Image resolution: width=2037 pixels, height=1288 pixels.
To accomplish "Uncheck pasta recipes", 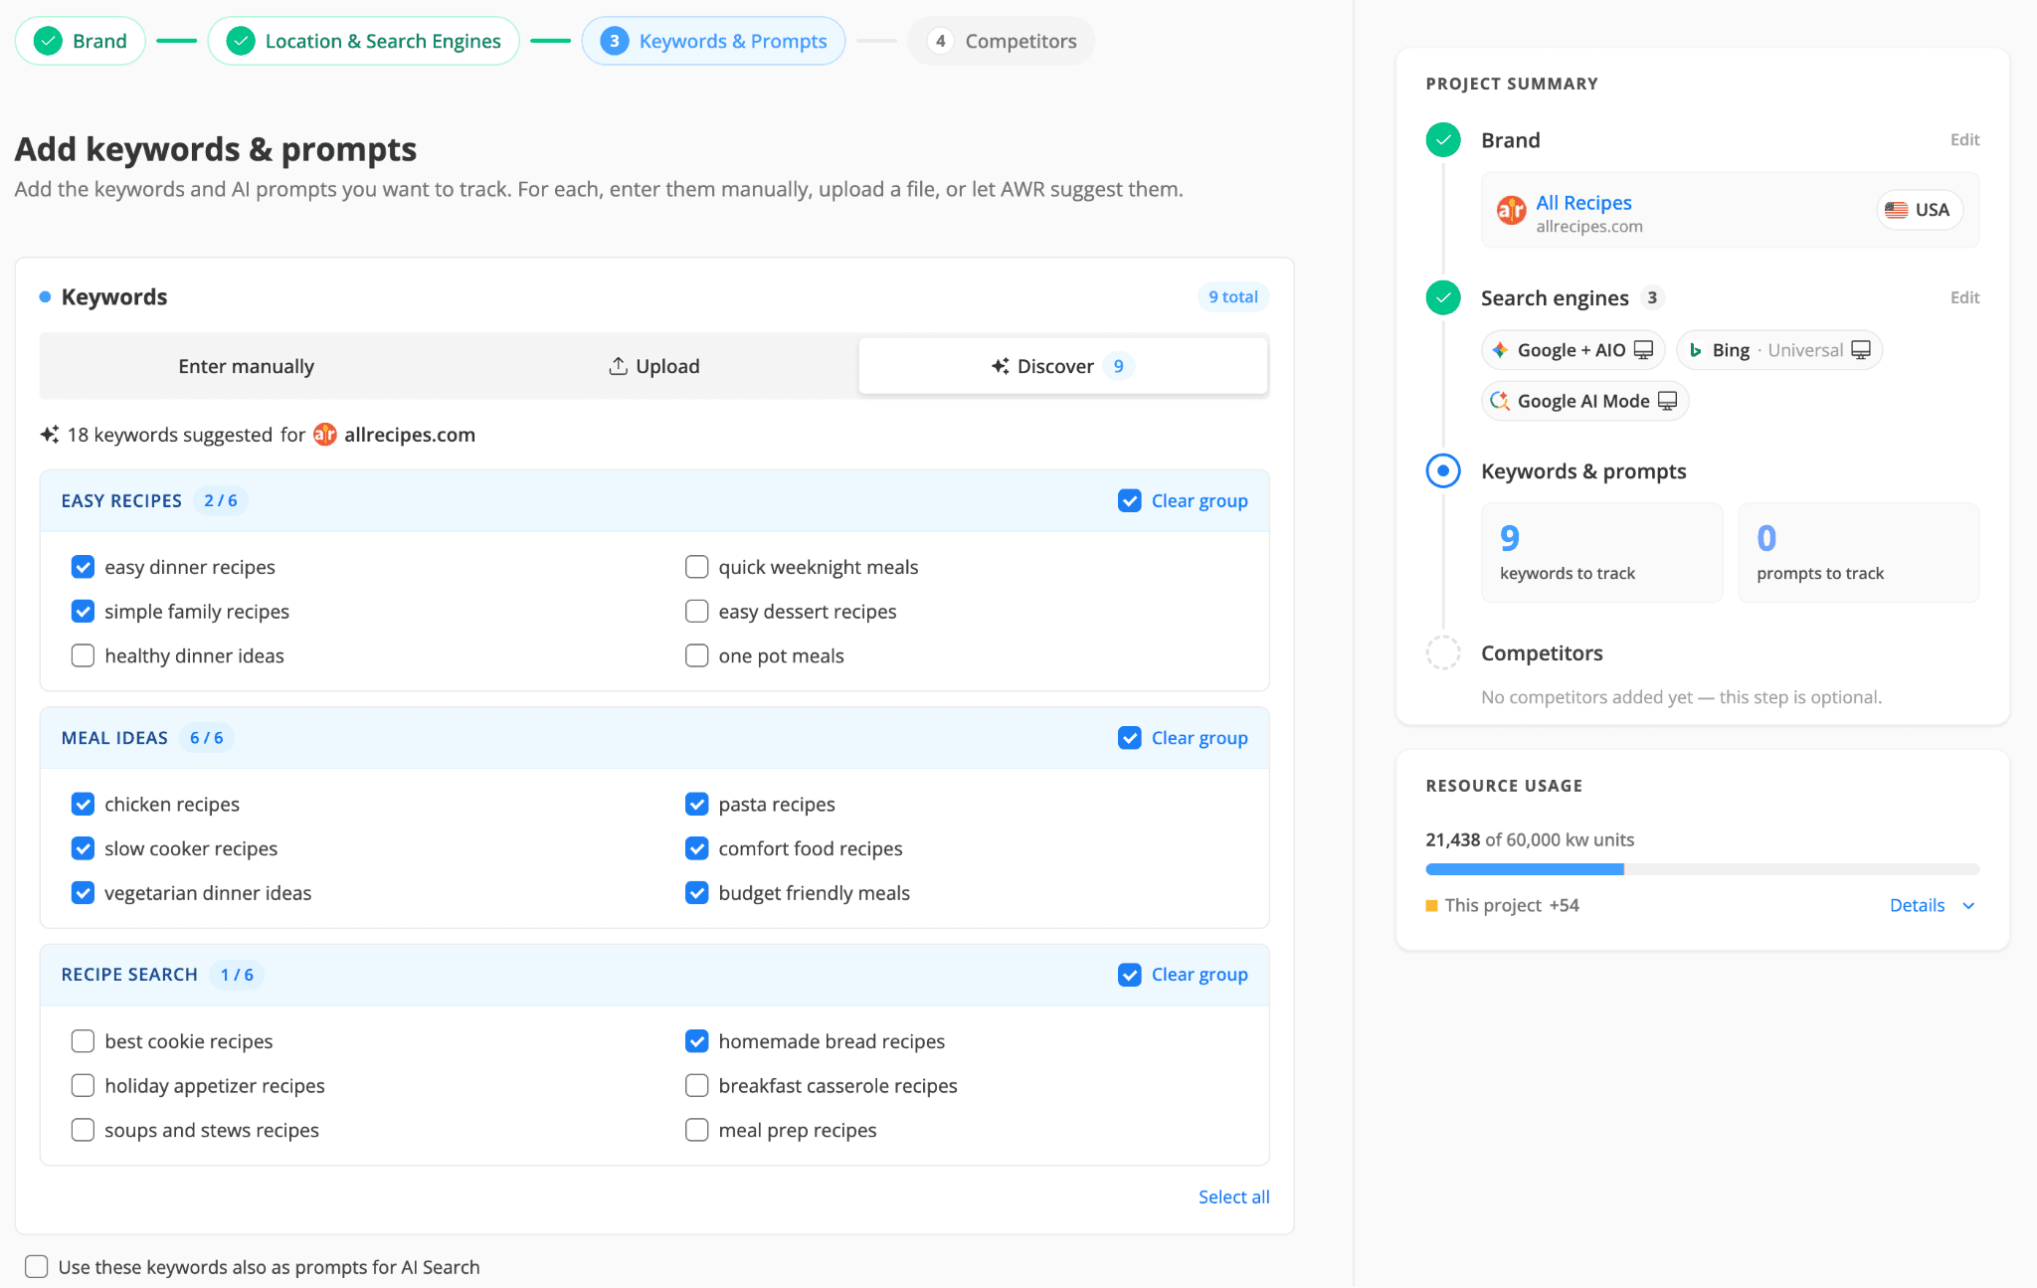I will point(697,804).
